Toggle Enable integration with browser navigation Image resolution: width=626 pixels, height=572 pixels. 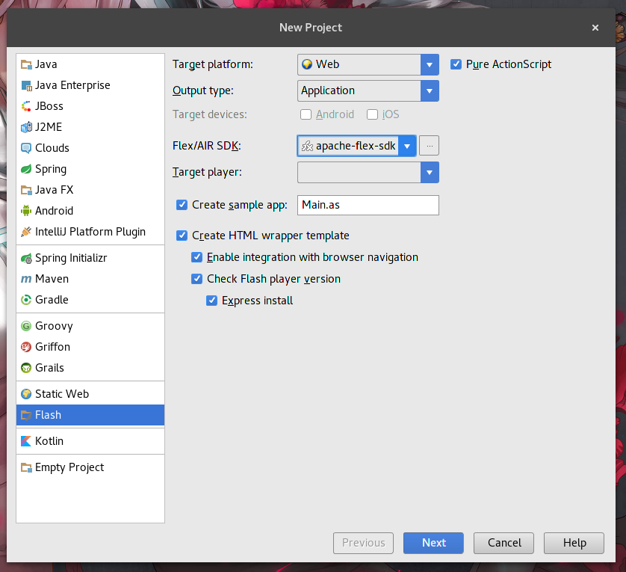coord(196,257)
